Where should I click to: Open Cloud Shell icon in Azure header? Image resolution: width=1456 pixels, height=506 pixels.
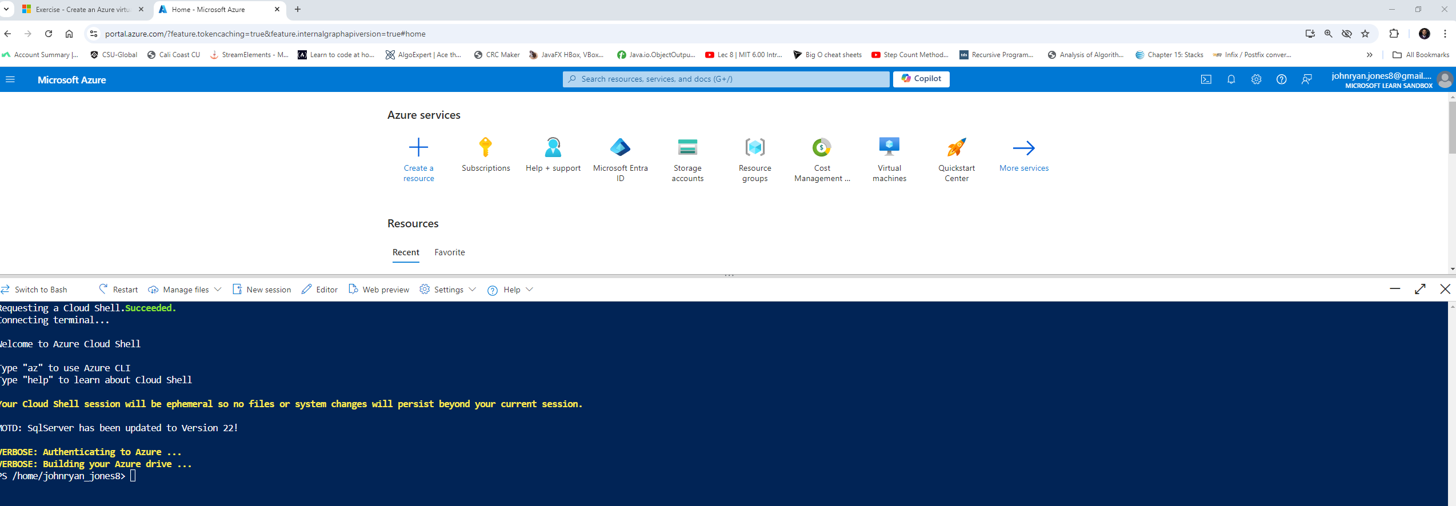point(1206,79)
